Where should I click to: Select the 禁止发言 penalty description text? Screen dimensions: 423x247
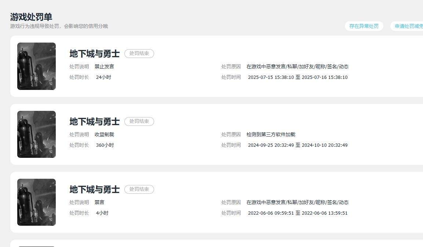point(104,66)
